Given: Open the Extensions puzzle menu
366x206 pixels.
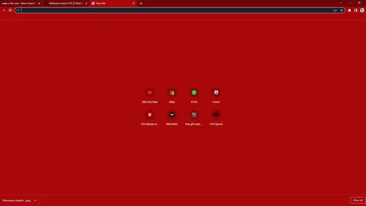Looking at the screenshot, I should coord(349,10).
